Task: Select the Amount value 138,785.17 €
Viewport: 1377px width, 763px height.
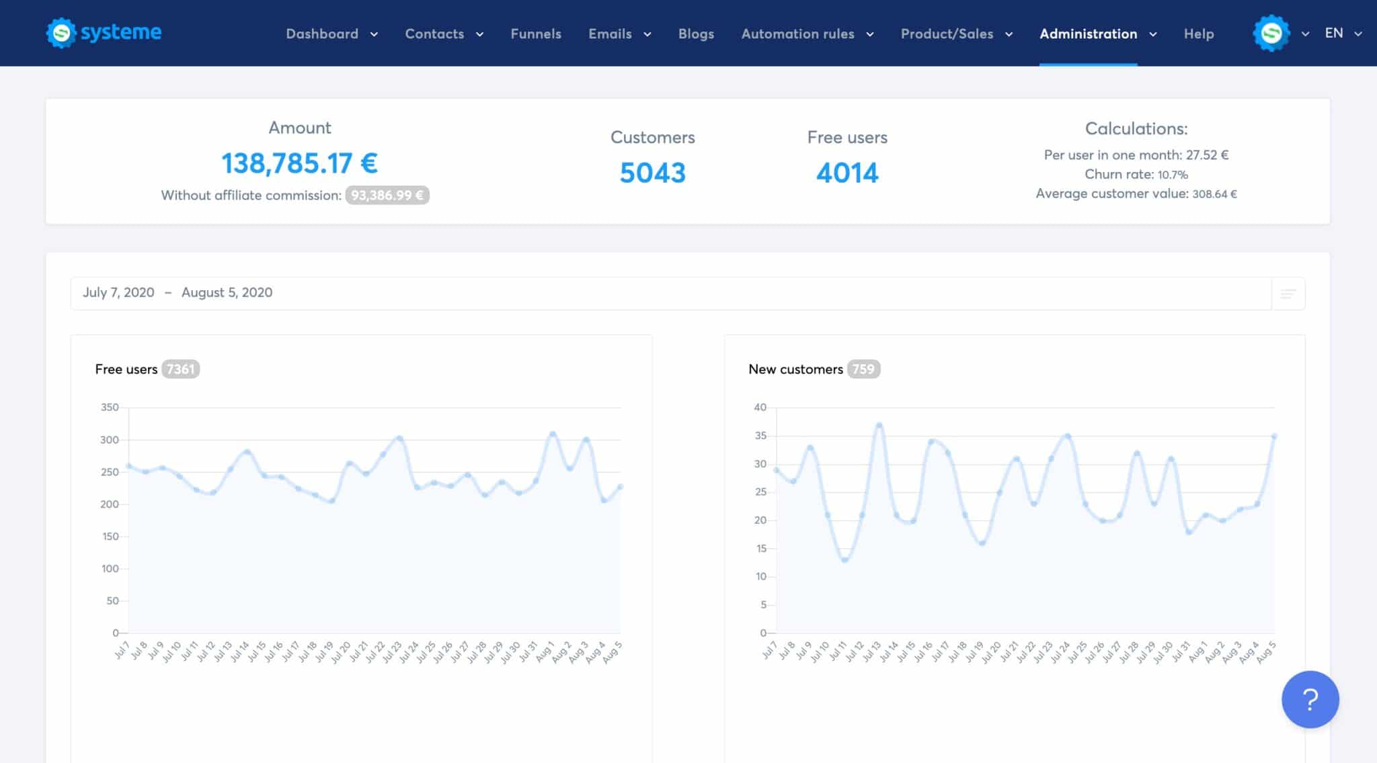Action: coord(299,162)
